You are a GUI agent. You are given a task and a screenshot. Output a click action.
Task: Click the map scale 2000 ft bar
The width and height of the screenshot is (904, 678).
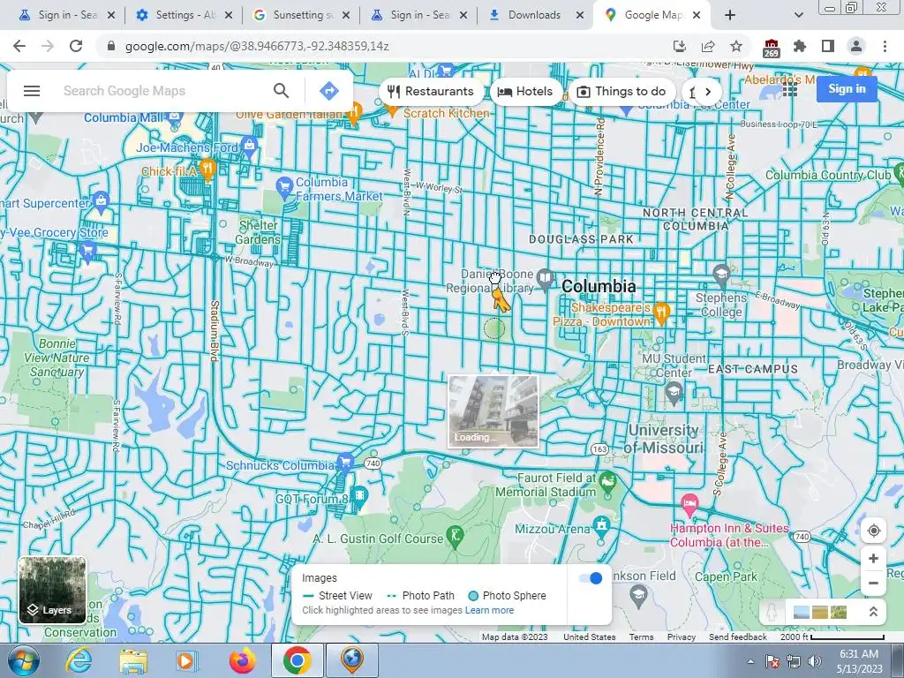point(832,637)
